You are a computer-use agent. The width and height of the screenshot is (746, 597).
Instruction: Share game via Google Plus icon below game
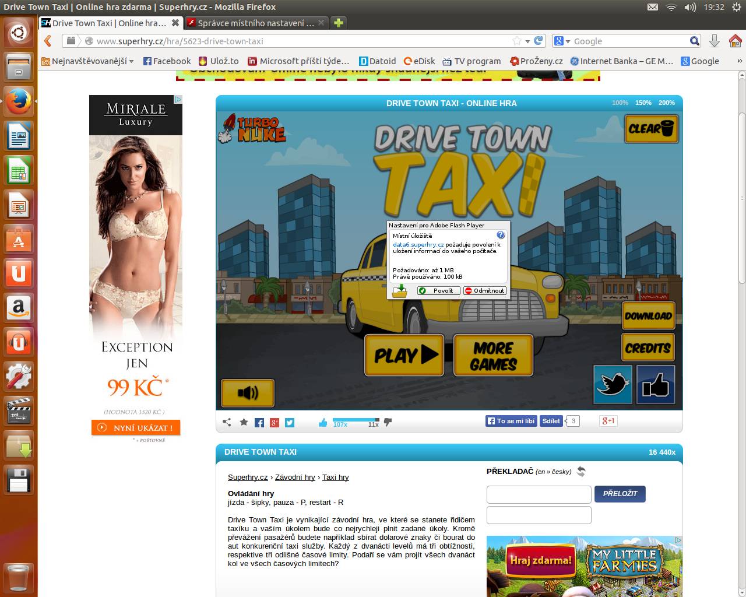coord(275,423)
